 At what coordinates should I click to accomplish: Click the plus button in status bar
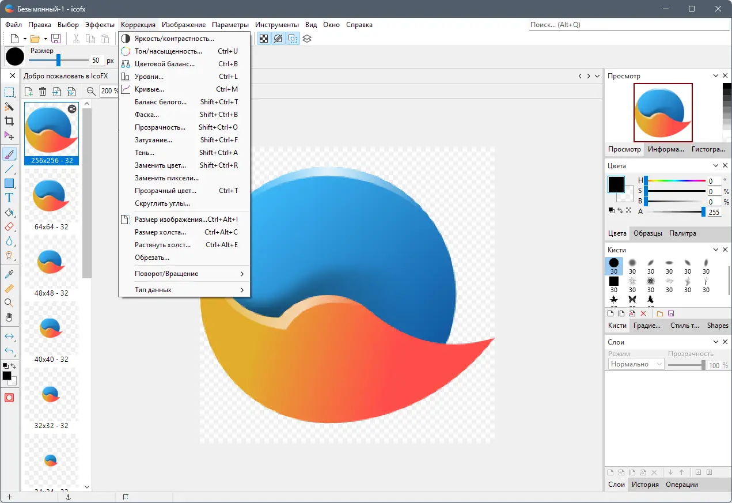(x=9, y=497)
